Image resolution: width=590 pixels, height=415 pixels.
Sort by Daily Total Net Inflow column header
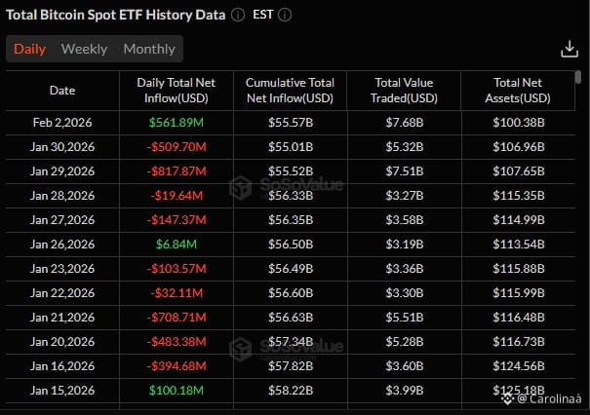click(x=177, y=91)
